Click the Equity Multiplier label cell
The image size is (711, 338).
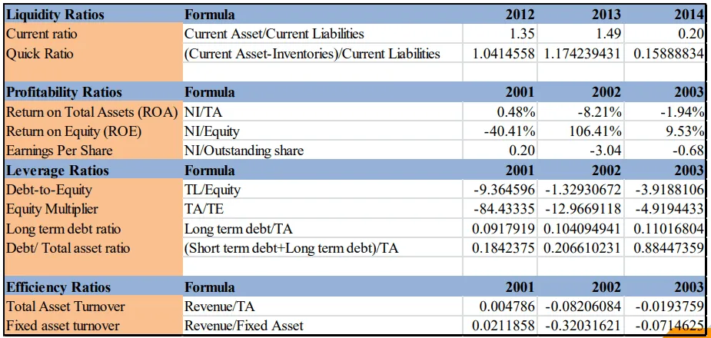[x=52, y=209]
